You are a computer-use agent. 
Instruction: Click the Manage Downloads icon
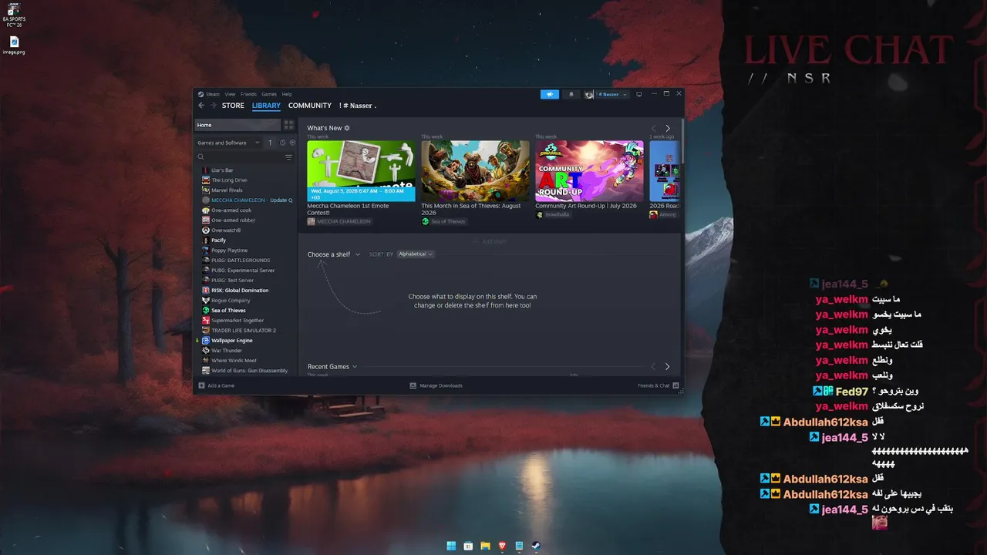413,385
